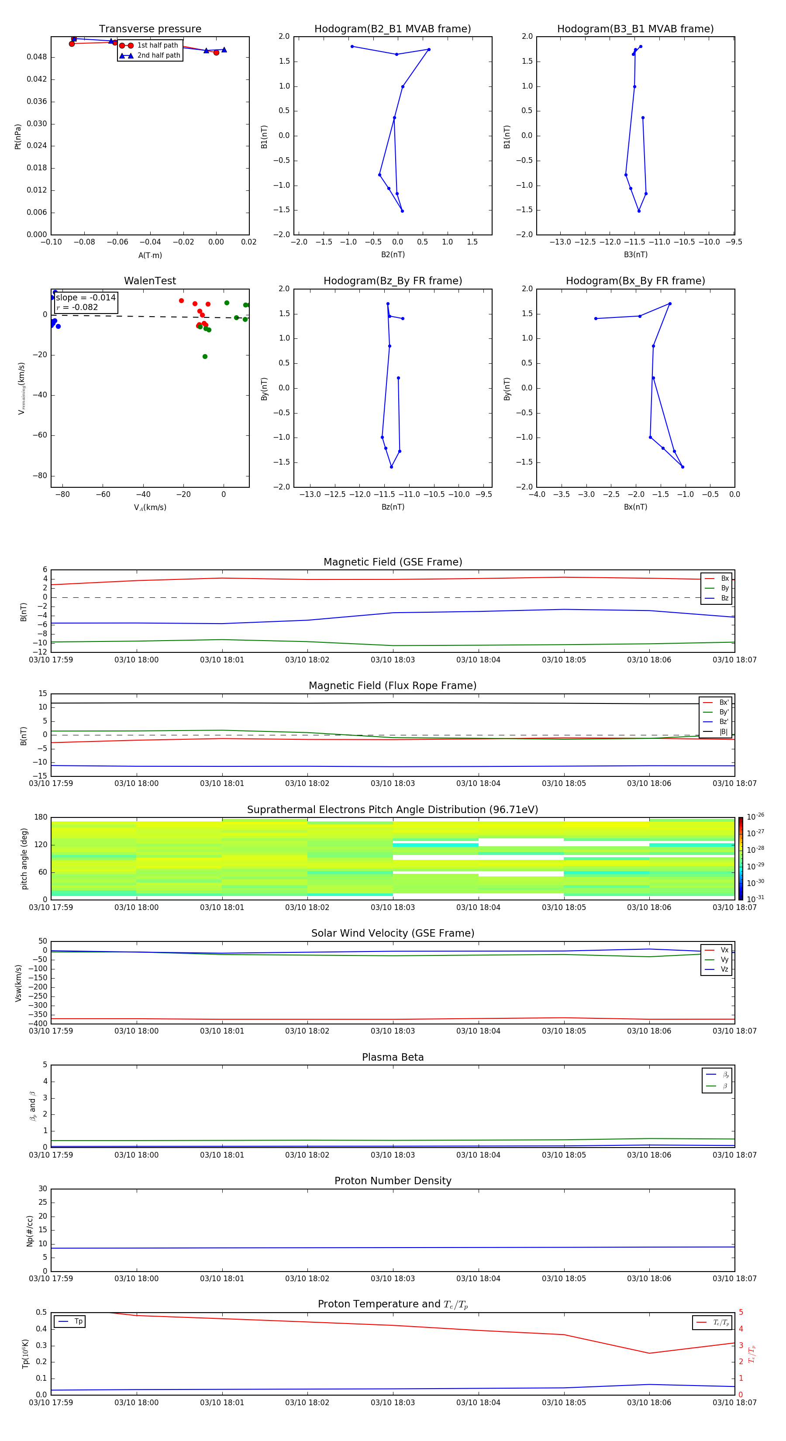This screenshot has width=786, height=1441.
Task: Select 'By' in the GSE magnetic field legend
Action: click(717, 588)
